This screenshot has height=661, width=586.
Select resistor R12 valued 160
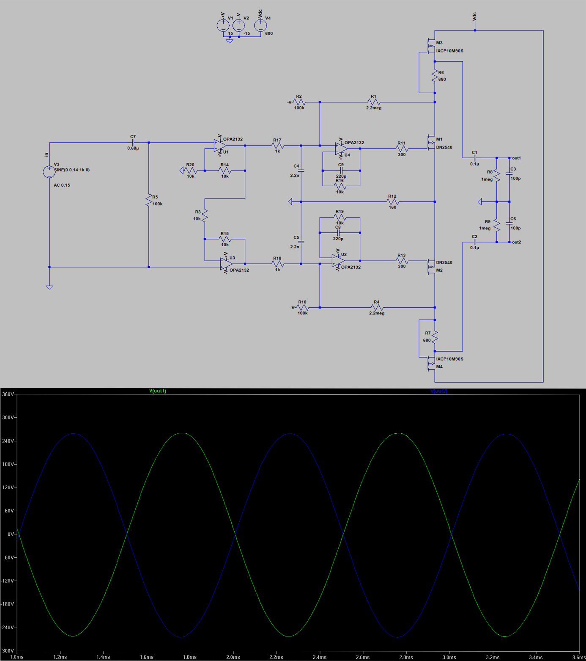[x=392, y=202]
